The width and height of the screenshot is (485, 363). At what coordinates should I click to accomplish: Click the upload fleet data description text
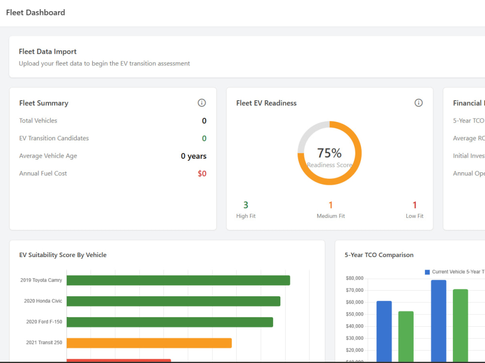pyautogui.click(x=104, y=63)
